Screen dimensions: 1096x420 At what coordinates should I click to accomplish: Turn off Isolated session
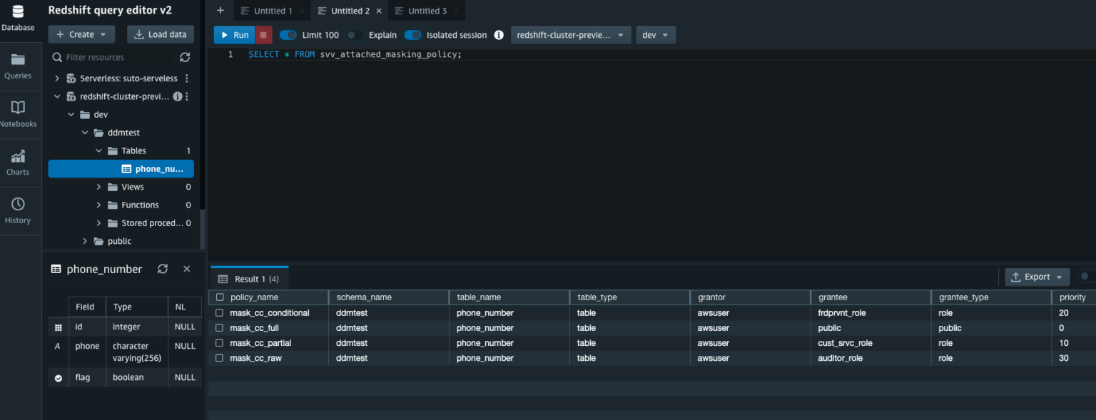pyautogui.click(x=412, y=34)
